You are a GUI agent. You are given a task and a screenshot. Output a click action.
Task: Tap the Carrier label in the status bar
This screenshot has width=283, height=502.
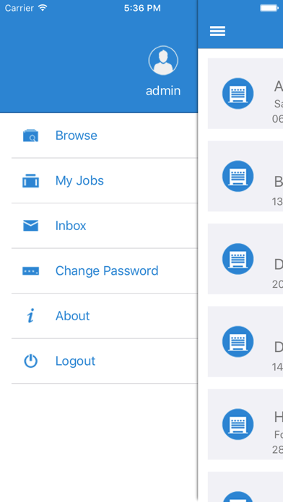19,9
